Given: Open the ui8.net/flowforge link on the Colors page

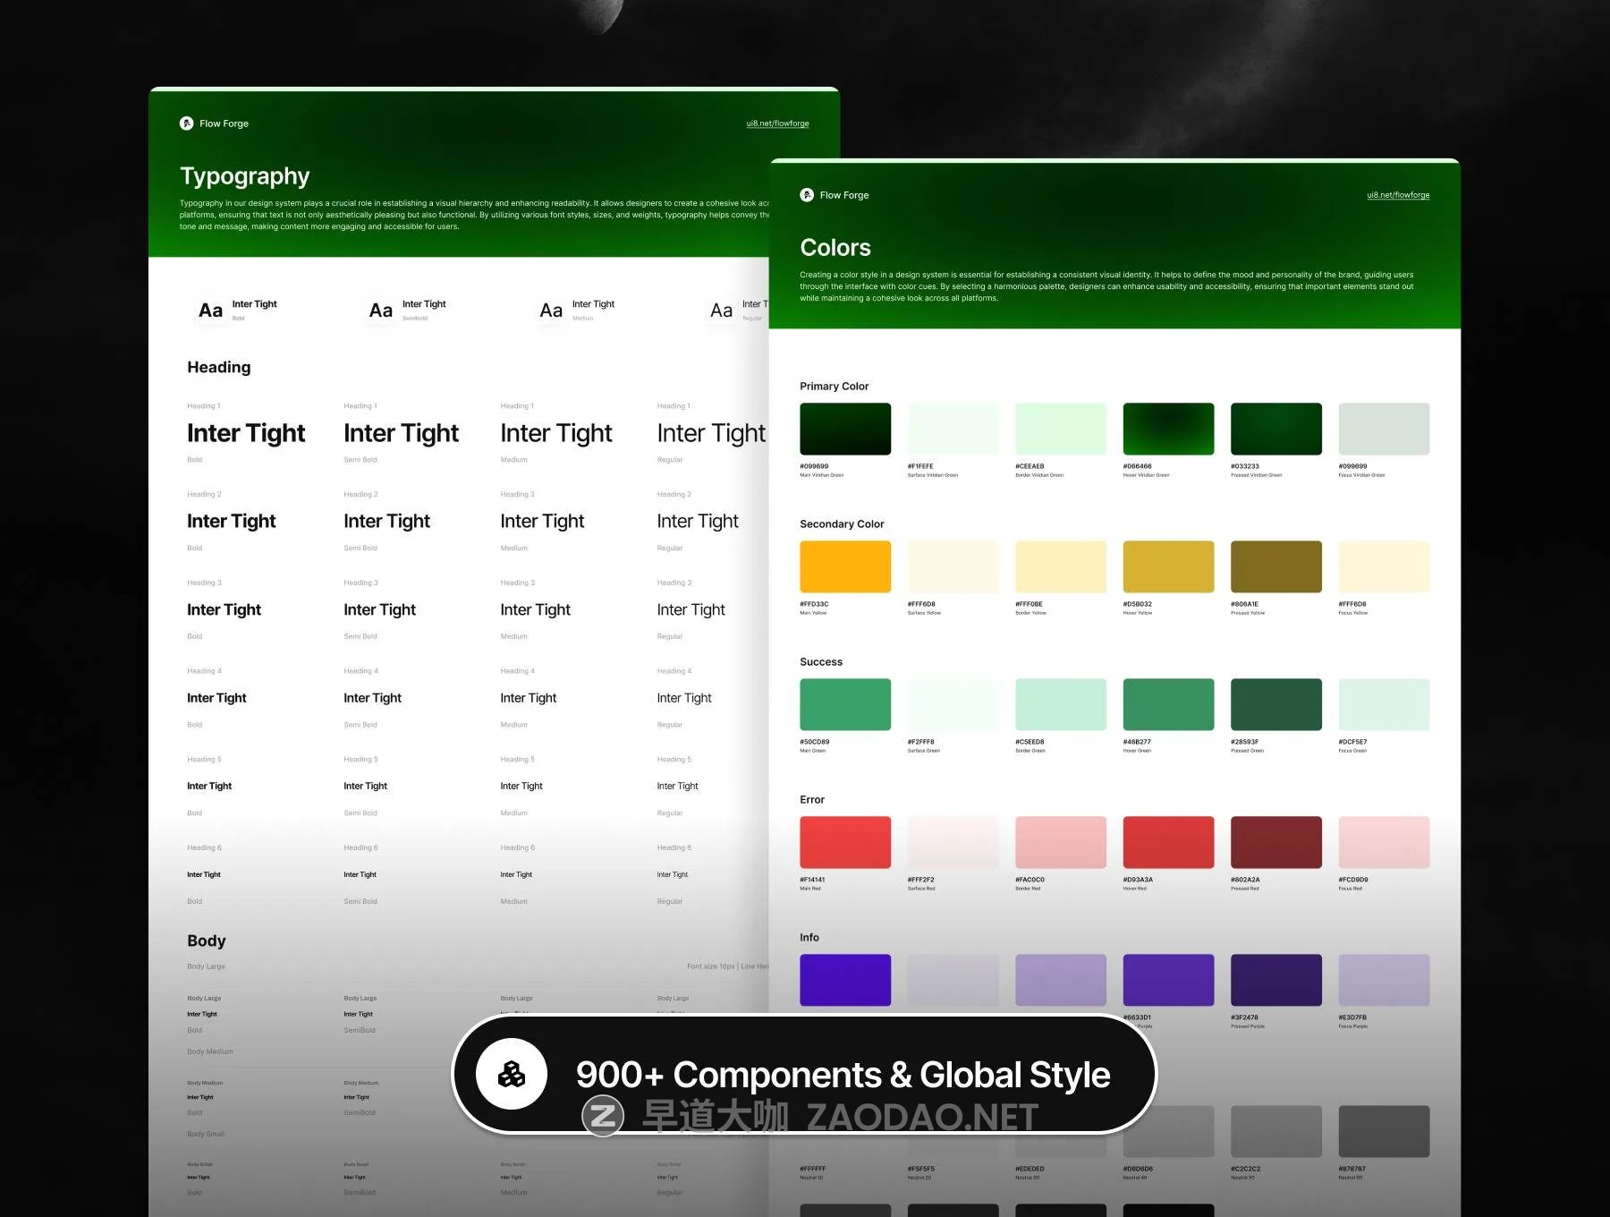Looking at the screenshot, I should click(1398, 195).
